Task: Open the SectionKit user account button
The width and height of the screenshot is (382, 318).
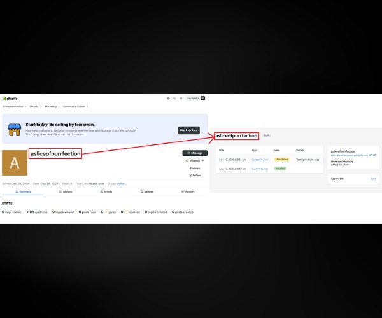Action: (x=195, y=99)
